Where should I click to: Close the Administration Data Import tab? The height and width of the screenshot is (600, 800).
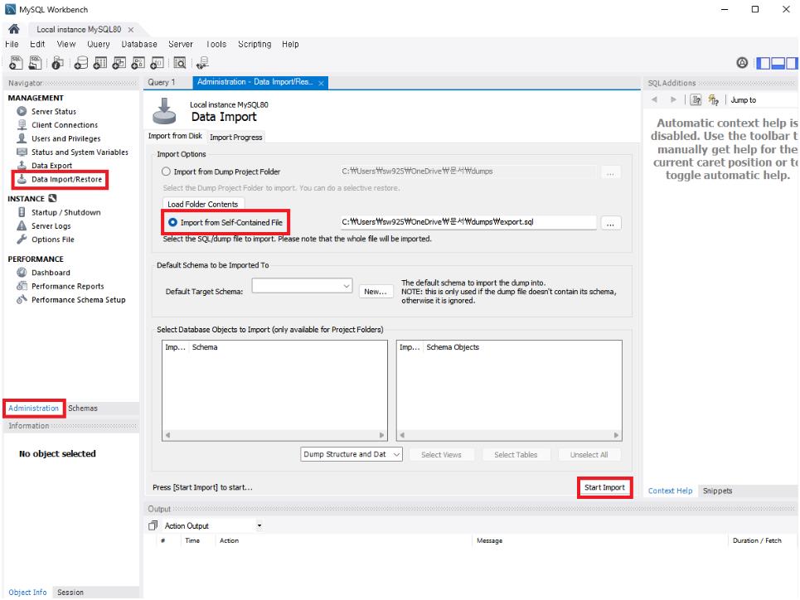coord(321,83)
